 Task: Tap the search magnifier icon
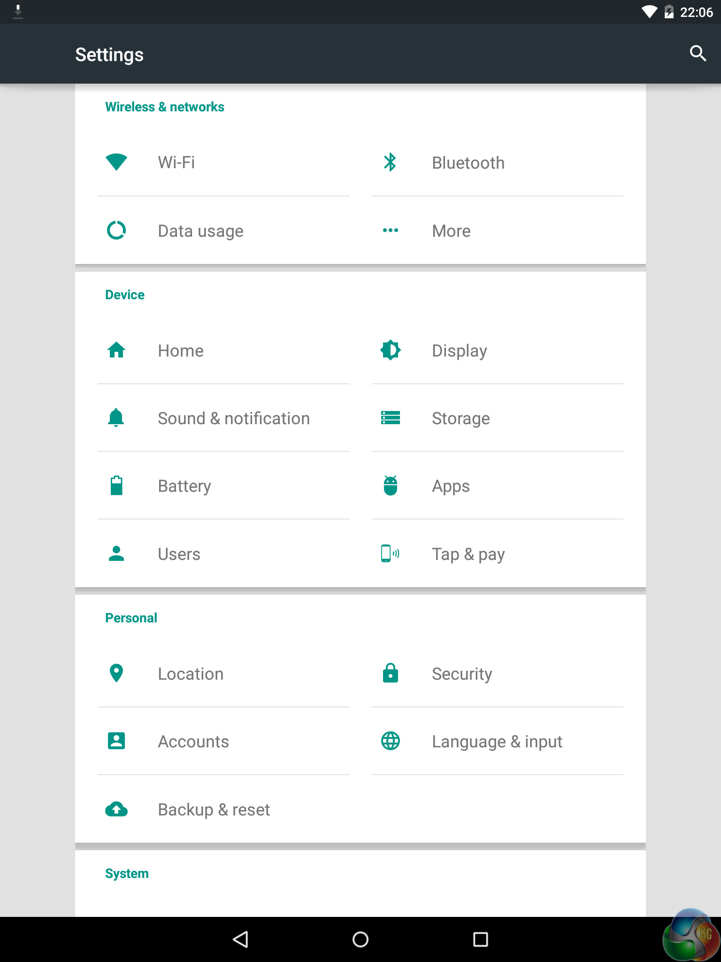tap(698, 54)
